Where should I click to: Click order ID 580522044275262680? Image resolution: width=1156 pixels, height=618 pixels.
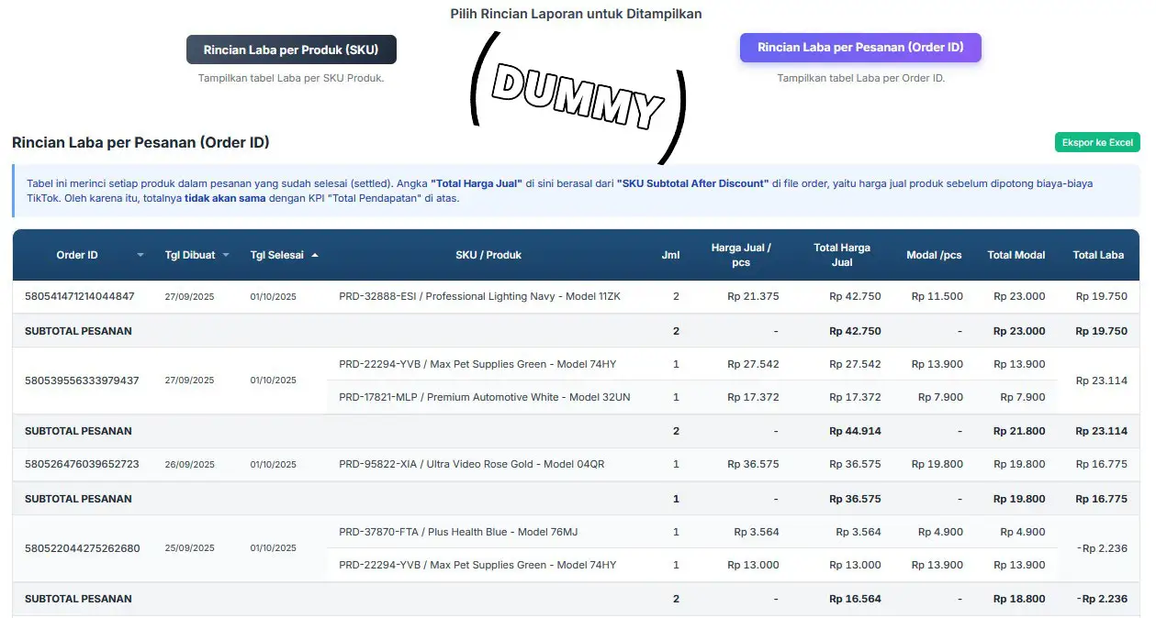click(x=82, y=548)
